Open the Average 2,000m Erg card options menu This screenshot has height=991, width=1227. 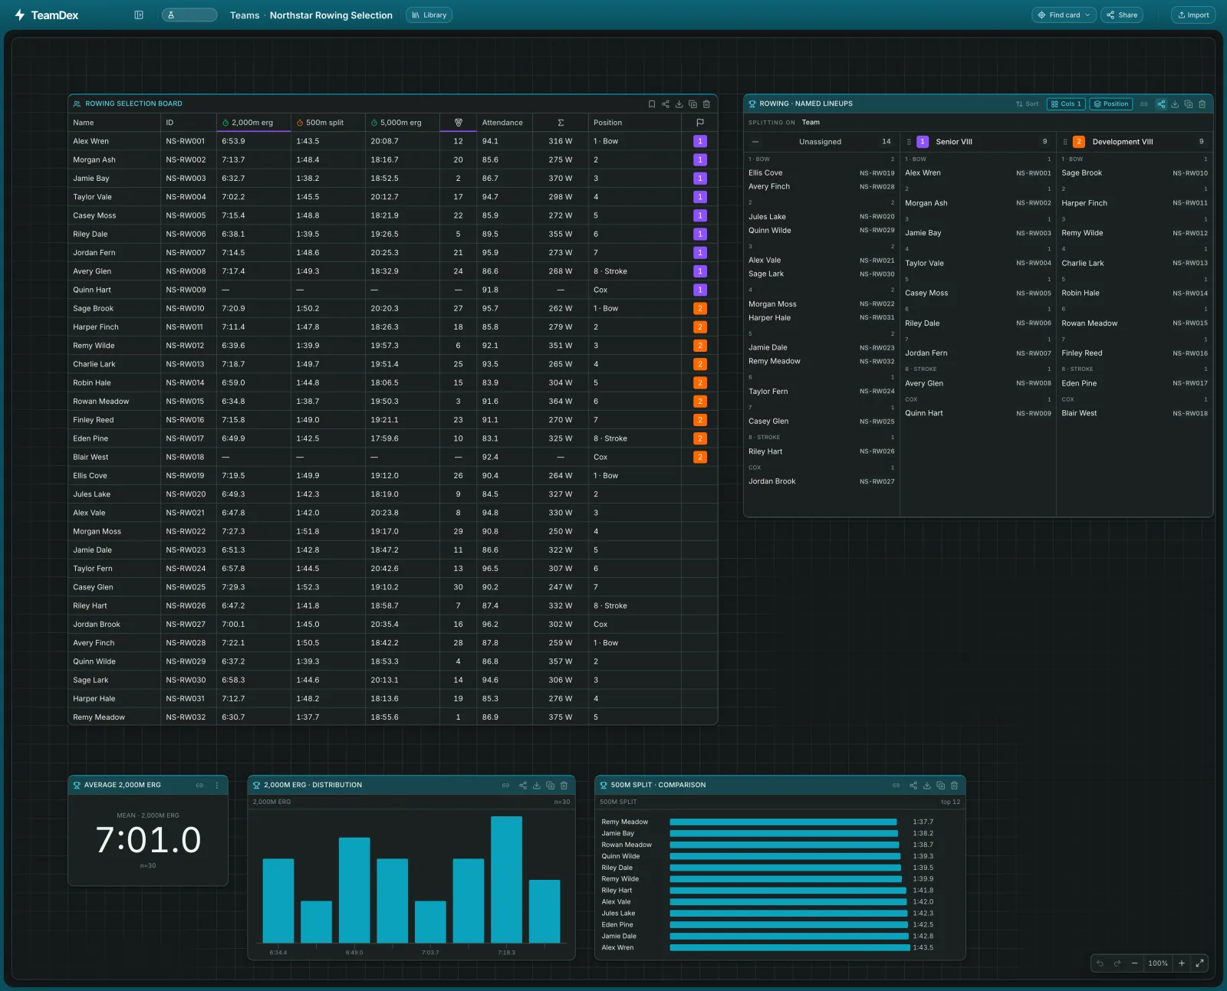coord(217,786)
